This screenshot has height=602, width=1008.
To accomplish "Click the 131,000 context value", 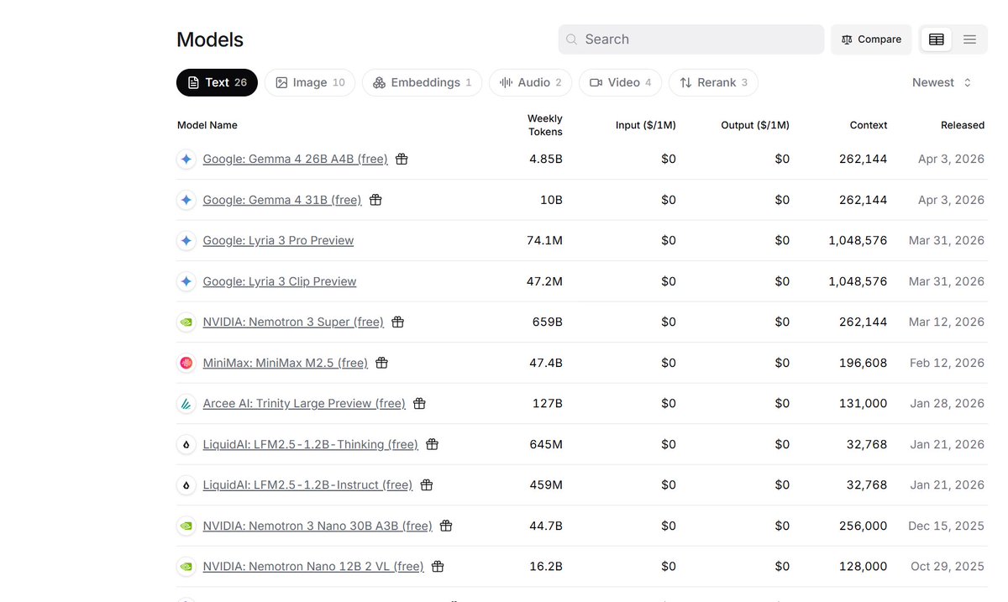I will point(864,403).
